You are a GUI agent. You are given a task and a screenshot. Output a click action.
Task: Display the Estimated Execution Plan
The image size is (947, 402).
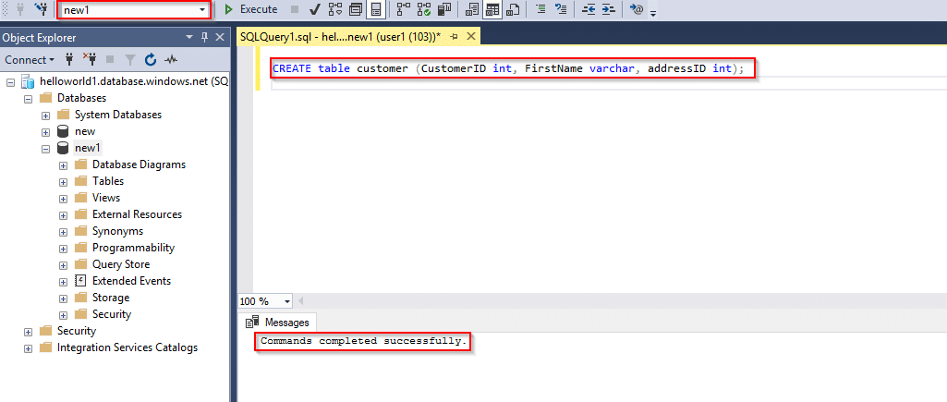pyautogui.click(x=335, y=9)
